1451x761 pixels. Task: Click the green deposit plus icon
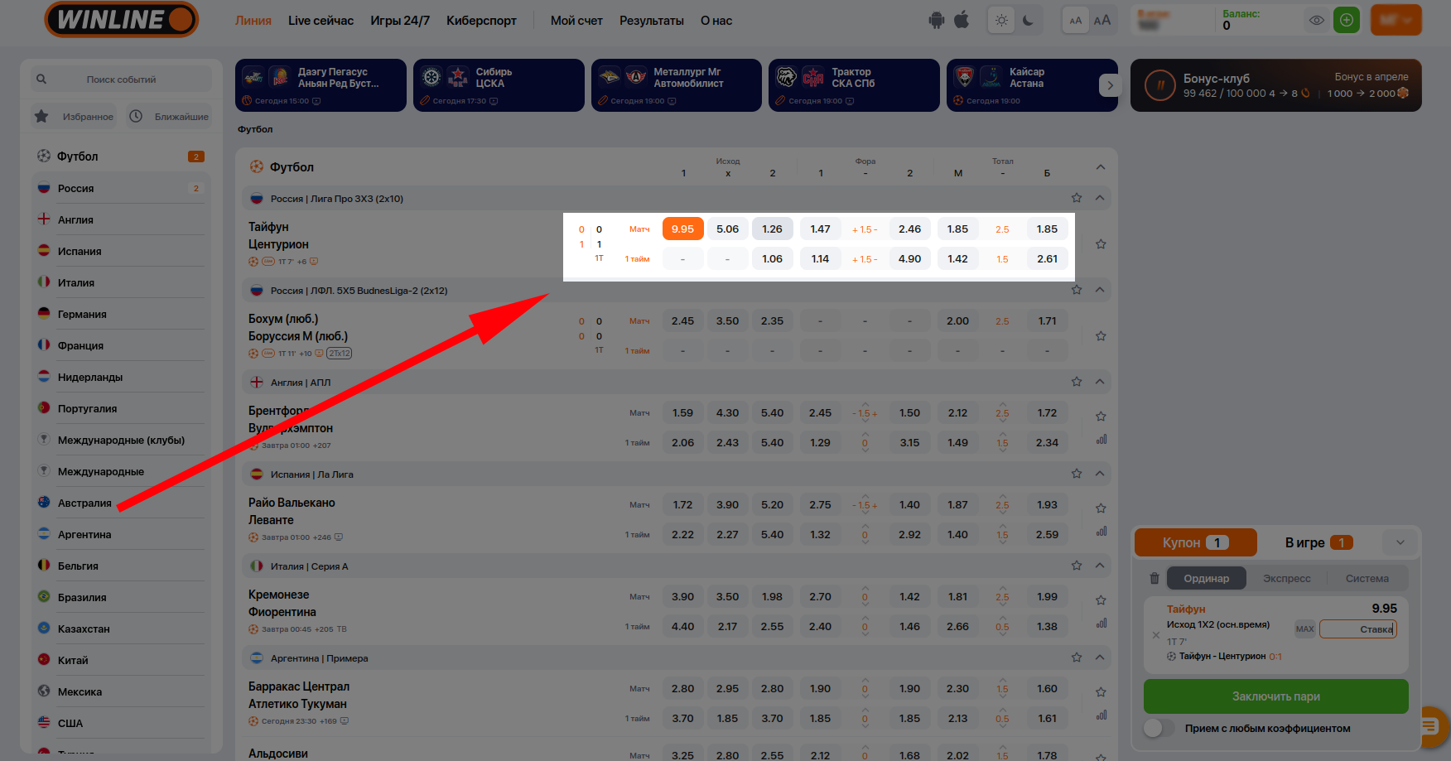click(1347, 21)
